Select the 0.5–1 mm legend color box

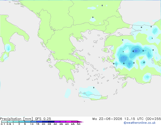(x=10, y=122)
